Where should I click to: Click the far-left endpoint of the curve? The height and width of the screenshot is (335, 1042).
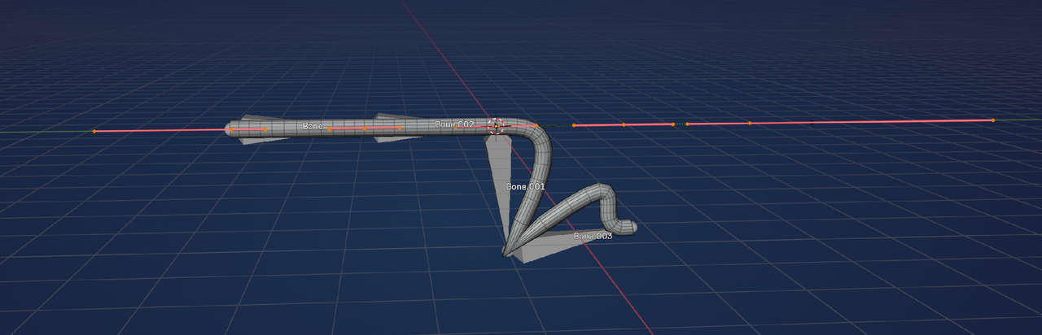(94, 131)
